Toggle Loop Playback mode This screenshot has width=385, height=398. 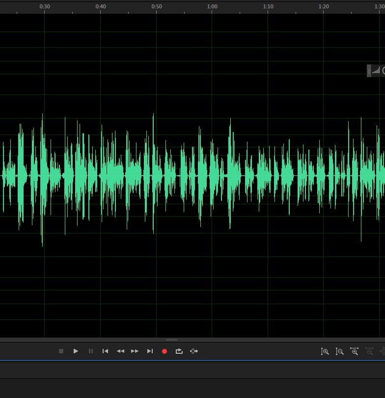pyautogui.click(x=179, y=351)
